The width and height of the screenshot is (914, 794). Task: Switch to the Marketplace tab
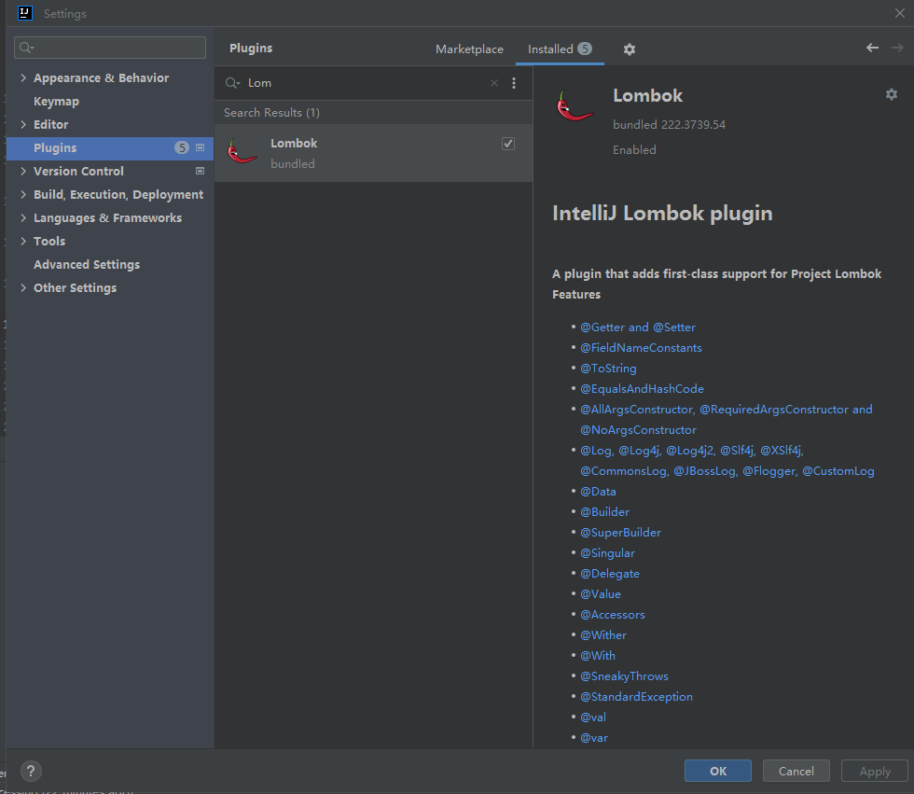(x=469, y=49)
